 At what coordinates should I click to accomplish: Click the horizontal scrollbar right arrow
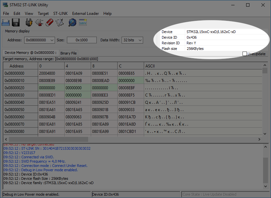point(259,139)
